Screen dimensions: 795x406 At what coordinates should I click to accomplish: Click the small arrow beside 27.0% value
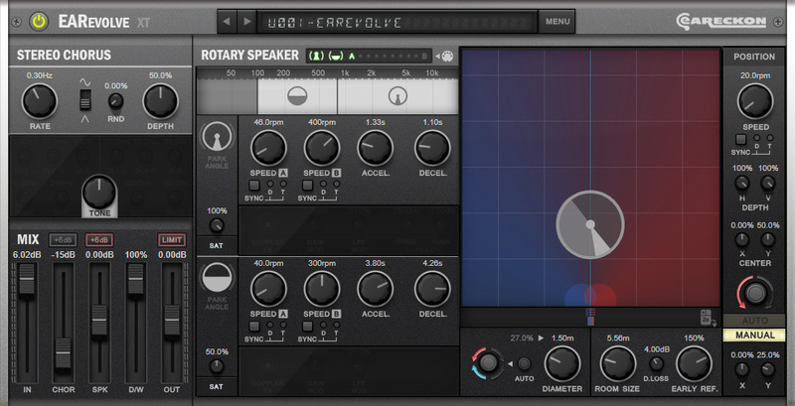[540, 339]
